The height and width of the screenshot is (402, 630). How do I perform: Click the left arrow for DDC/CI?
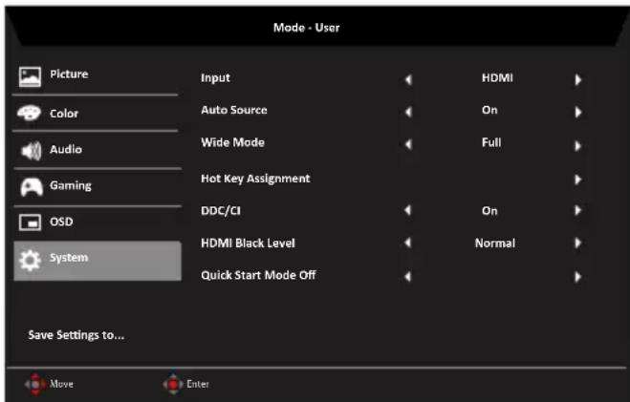point(408,210)
